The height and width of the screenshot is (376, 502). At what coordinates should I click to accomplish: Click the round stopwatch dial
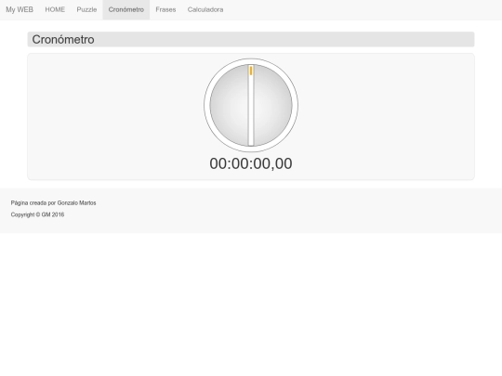point(251,105)
